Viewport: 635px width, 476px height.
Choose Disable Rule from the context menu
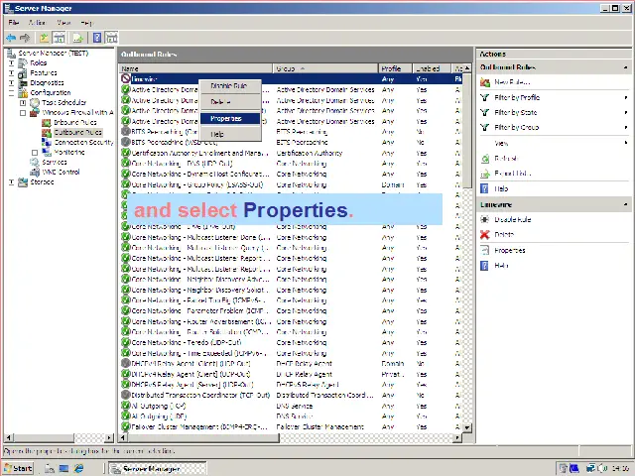pos(230,86)
